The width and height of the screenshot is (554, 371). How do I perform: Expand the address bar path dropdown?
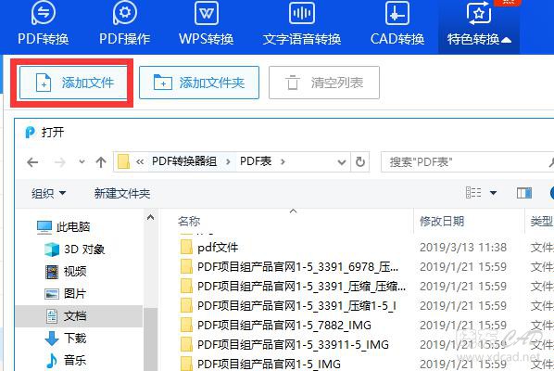(342, 162)
